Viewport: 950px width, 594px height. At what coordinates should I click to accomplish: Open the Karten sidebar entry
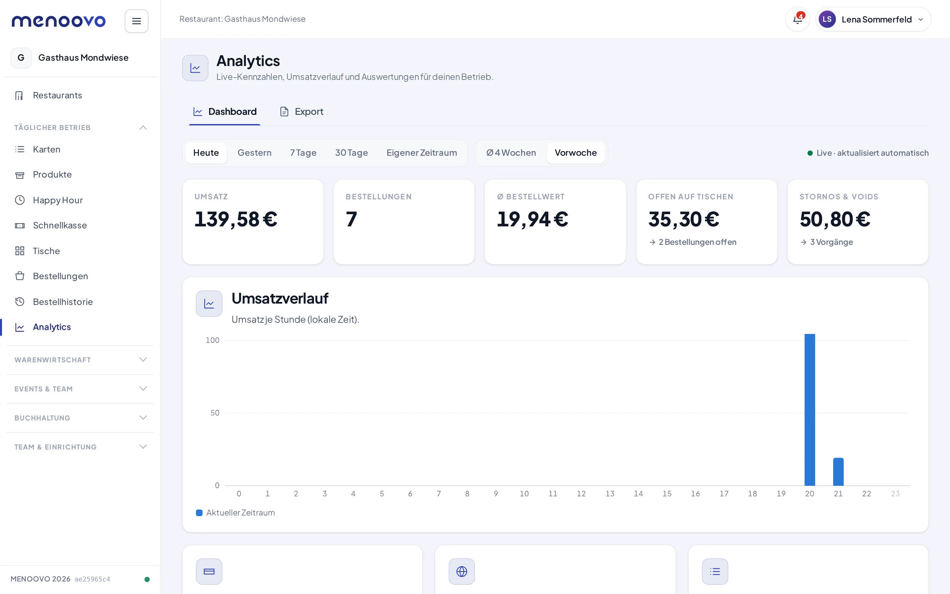click(80, 149)
